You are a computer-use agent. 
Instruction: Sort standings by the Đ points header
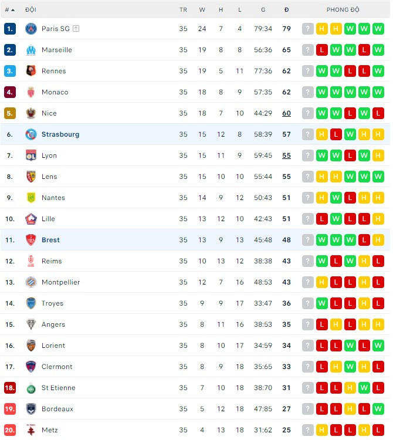pyautogui.click(x=286, y=10)
